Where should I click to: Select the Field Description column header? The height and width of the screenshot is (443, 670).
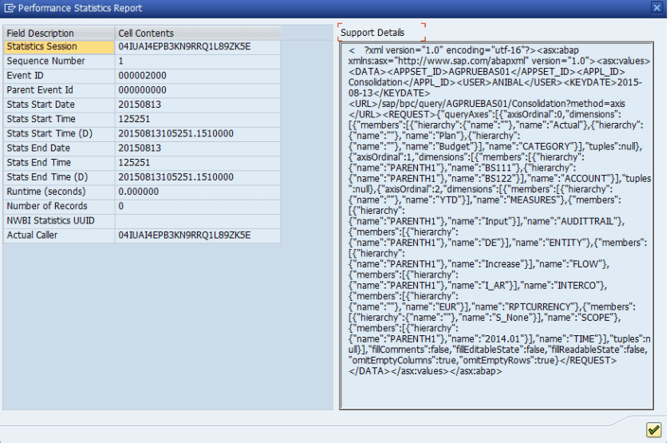pyautogui.click(x=58, y=34)
